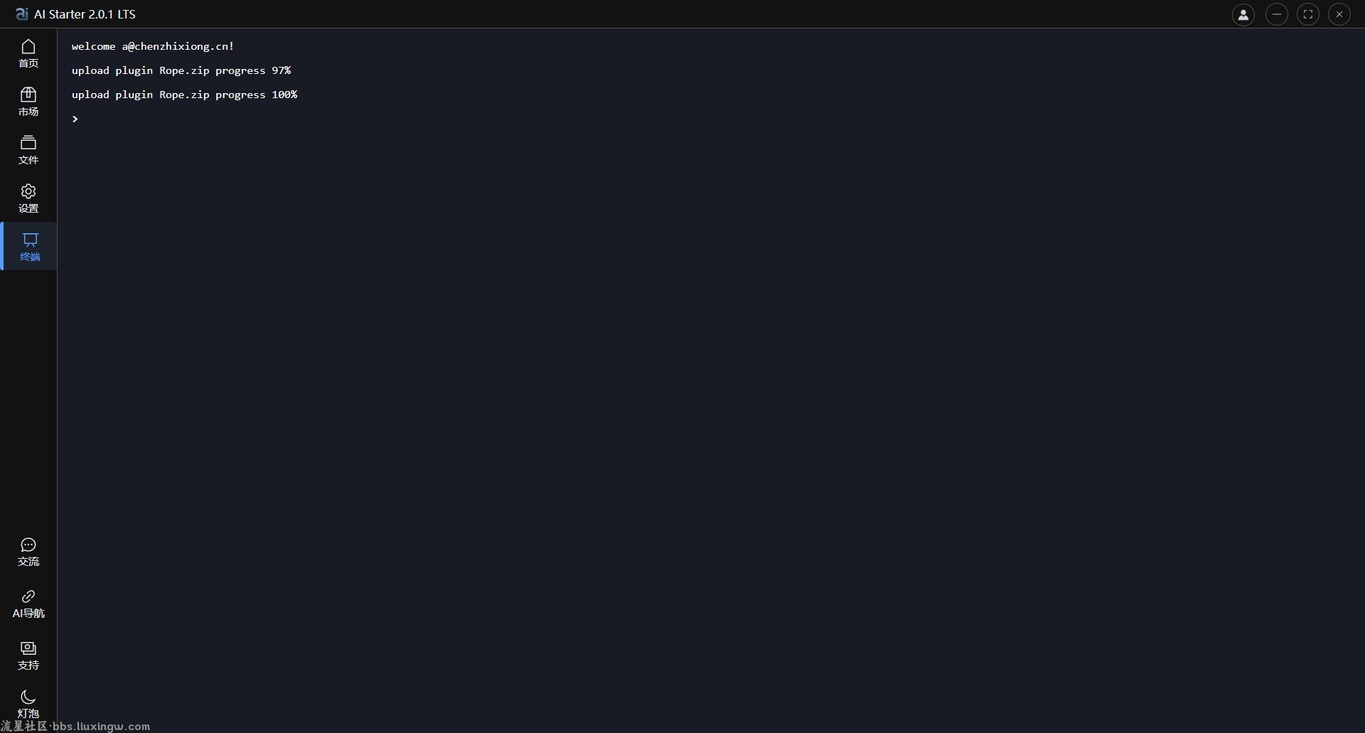The height and width of the screenshot is (733, 1365).
Task: Click the AI Starter 2.0.1 LTS title text
Action: coord(85,14)
